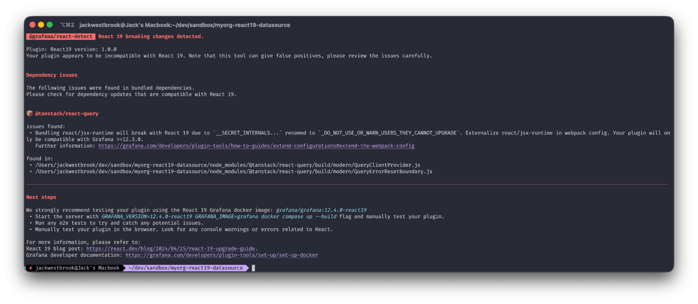The height and width of the screenshot is (304, 698).
Task: Click the 'issues found:' line
Action: tap(46, 126)
